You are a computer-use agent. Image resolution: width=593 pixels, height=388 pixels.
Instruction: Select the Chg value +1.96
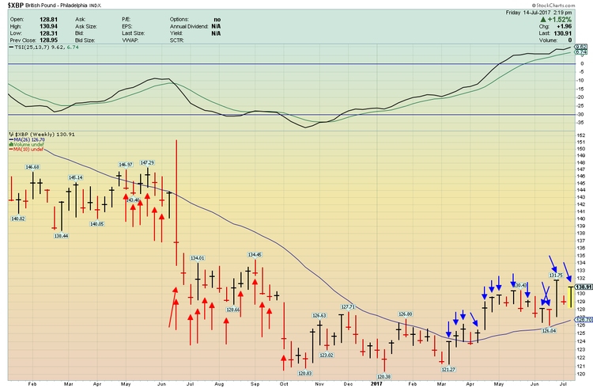pos(564,26)
